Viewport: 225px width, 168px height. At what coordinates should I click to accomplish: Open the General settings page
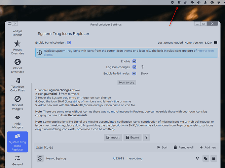[x=17, y=161]
